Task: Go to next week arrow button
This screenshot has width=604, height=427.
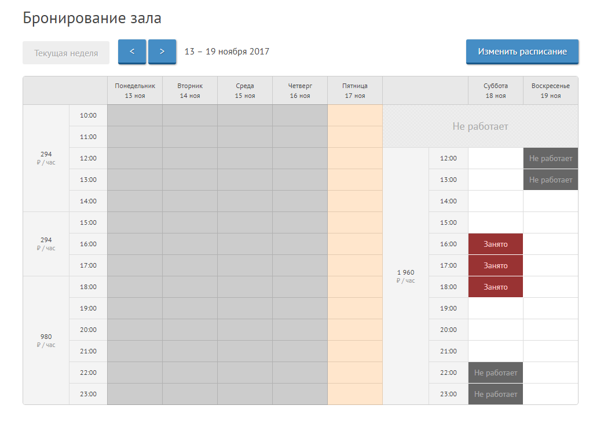Action: pos(162,52)
